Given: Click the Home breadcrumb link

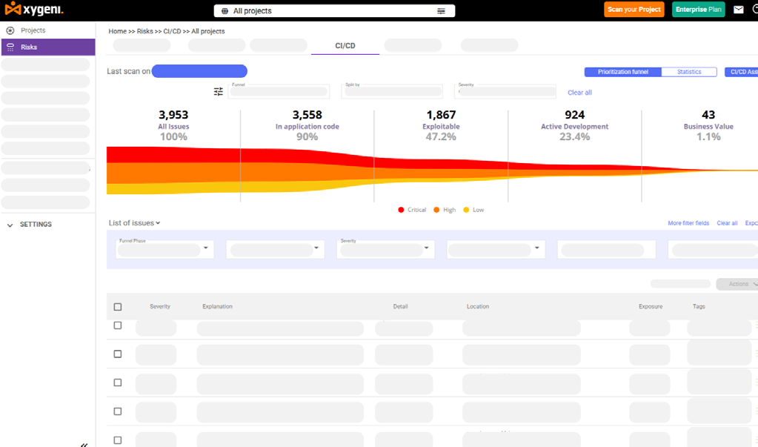Looking at the screenshot, I should pos(117,31).
